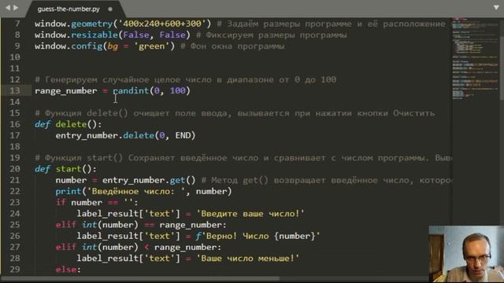This screenshot has width=504, height=283.
Task: Click the 'green' string value
Action: coord(151,46)
